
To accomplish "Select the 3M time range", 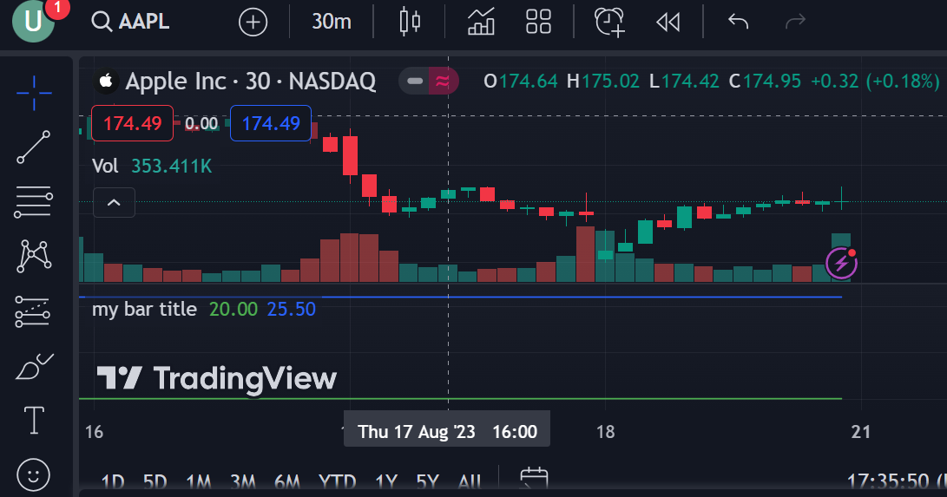I will [x=243, y=482].
